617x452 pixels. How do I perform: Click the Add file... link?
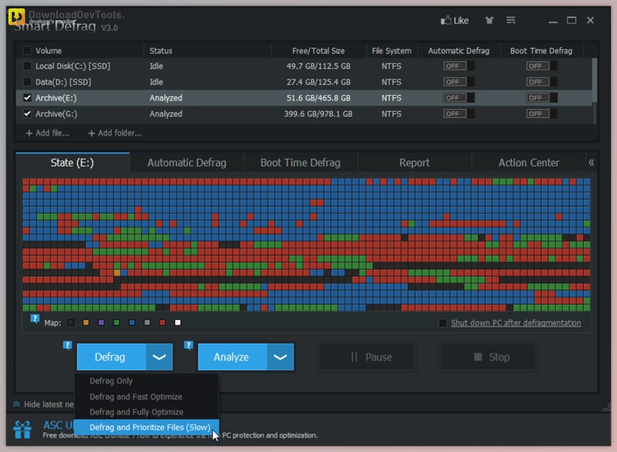[53, 133]
